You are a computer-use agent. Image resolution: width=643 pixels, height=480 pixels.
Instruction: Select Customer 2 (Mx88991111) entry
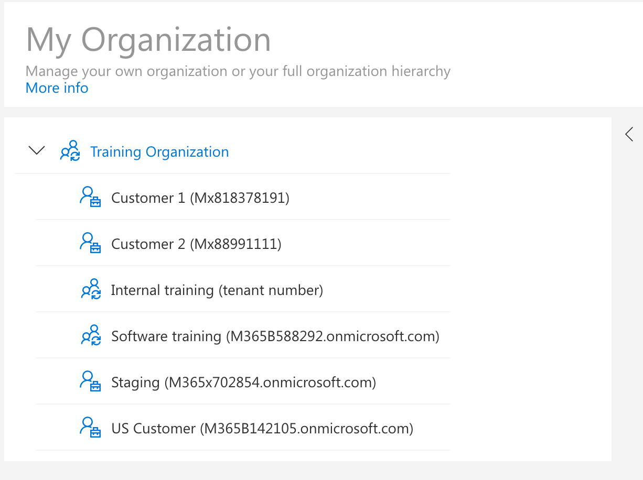point(196,244)
